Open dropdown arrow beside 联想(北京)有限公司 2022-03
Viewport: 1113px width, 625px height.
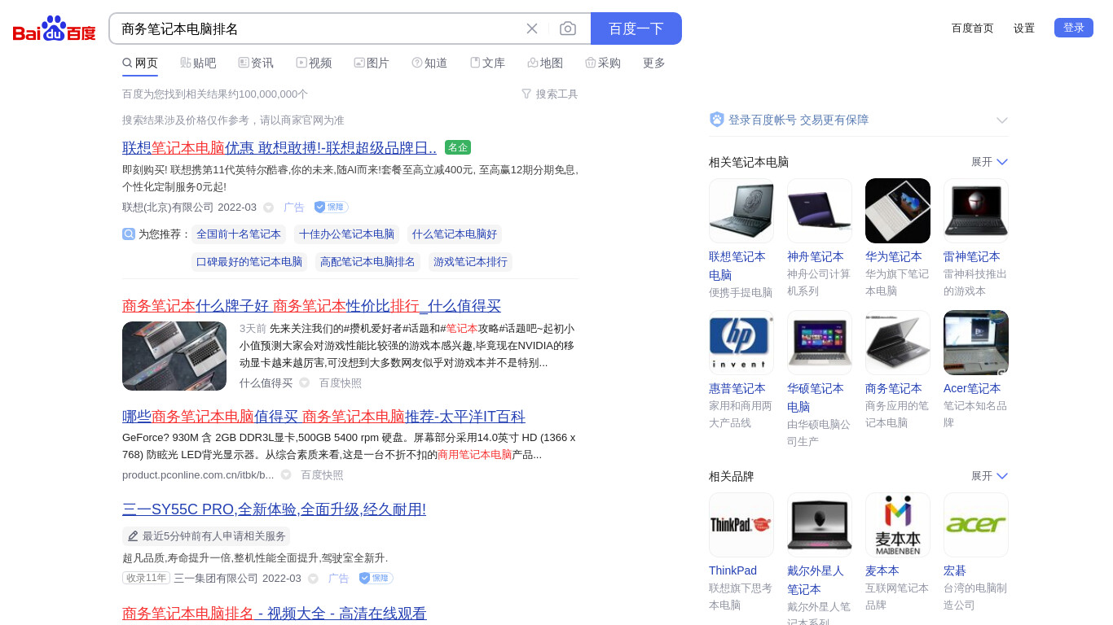(x=268, y=208)
